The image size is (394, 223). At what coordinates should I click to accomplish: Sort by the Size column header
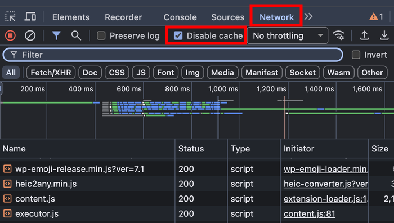click(x=381, y=149)
